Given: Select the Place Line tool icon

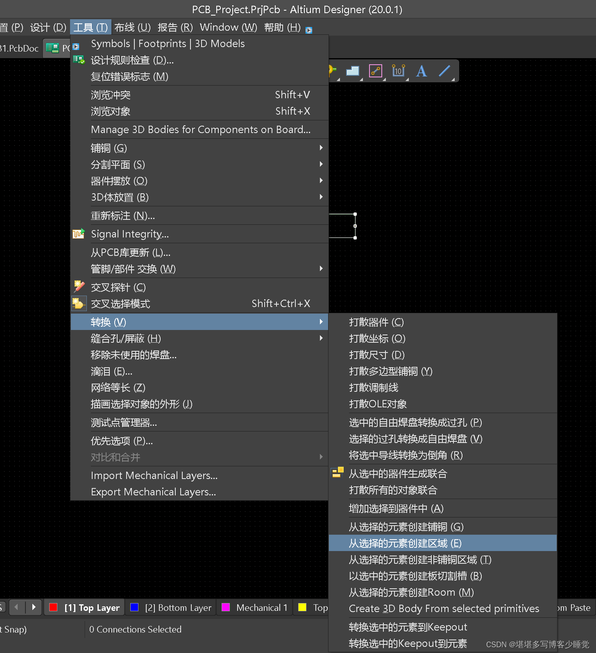Looking at the screenshot, I should pos(444,71).
